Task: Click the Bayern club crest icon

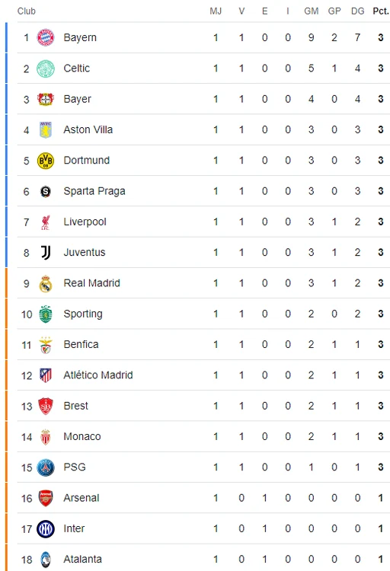Action: (x=46, y=37)
